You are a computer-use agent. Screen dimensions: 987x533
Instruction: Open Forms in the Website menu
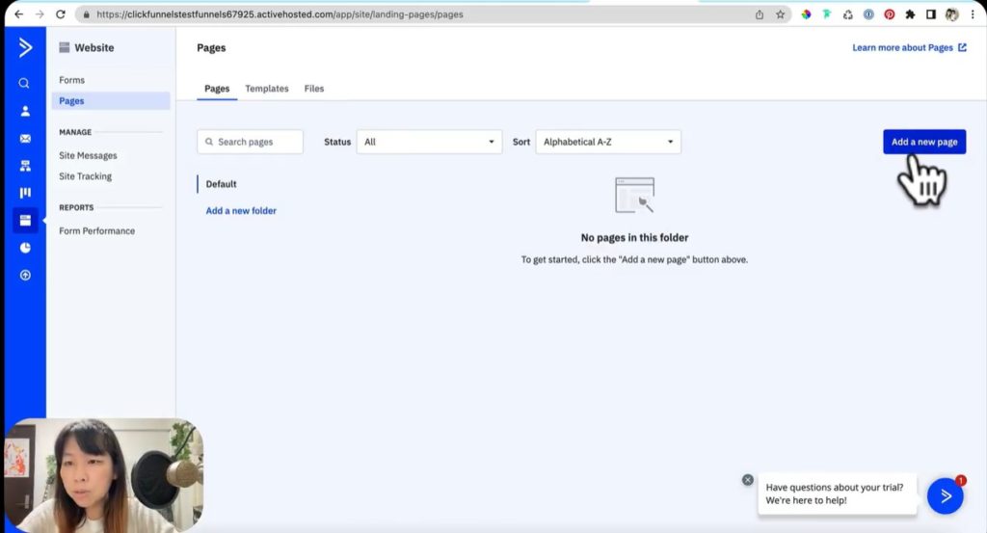tap(72, 80)
